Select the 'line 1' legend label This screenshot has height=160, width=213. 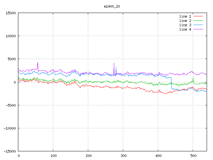click(x=185, y=16)
